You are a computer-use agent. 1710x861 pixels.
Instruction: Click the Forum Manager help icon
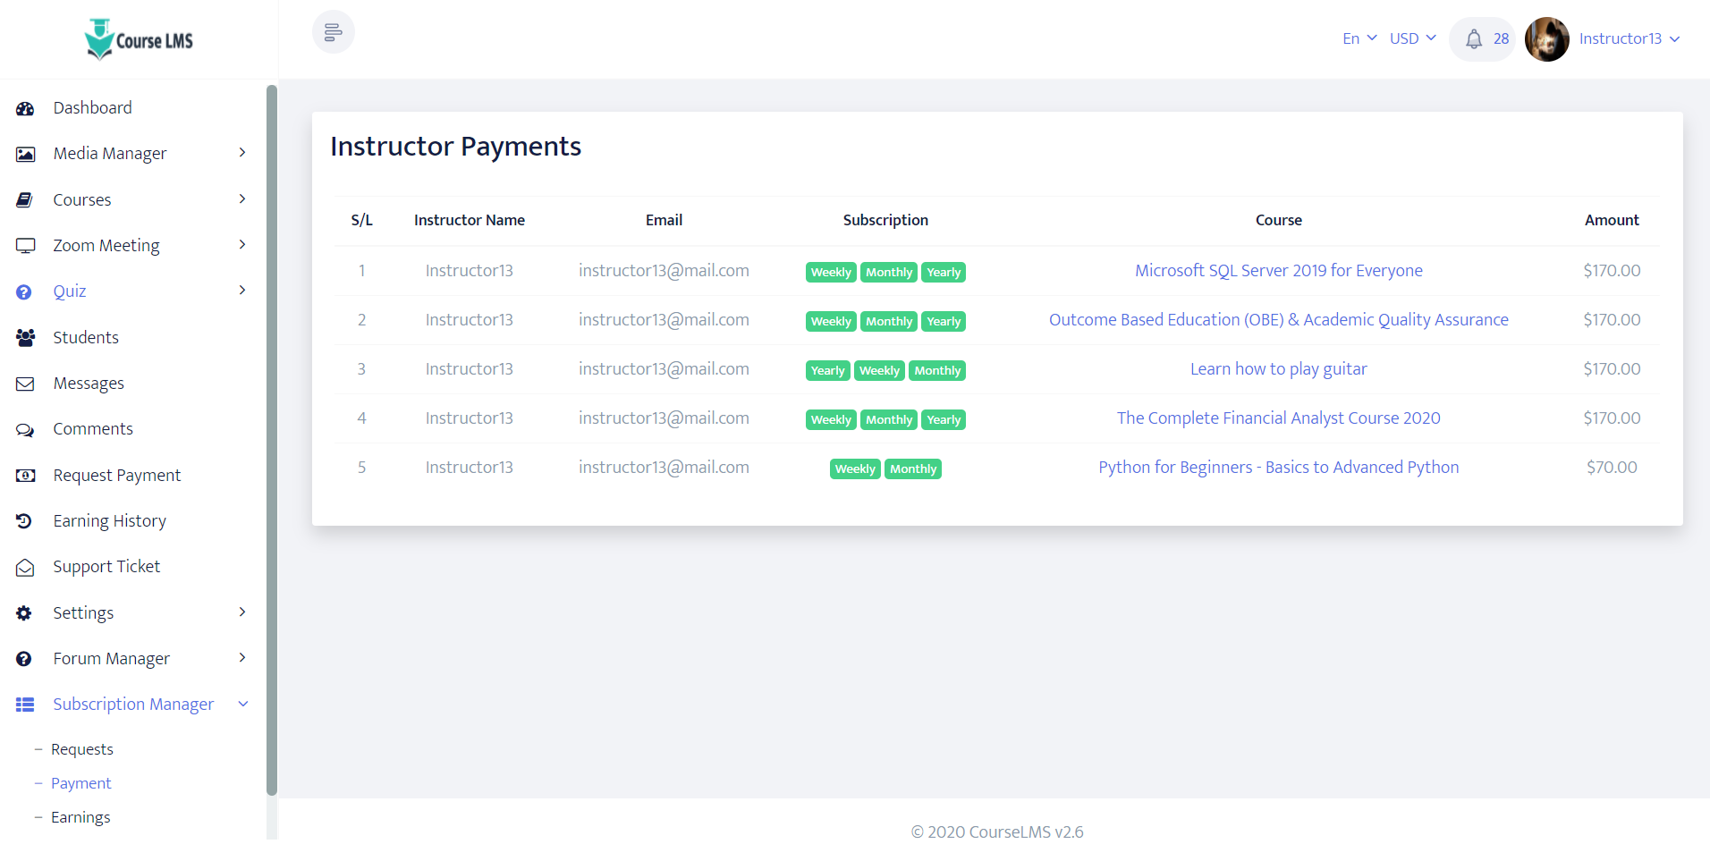click(24, 659)
